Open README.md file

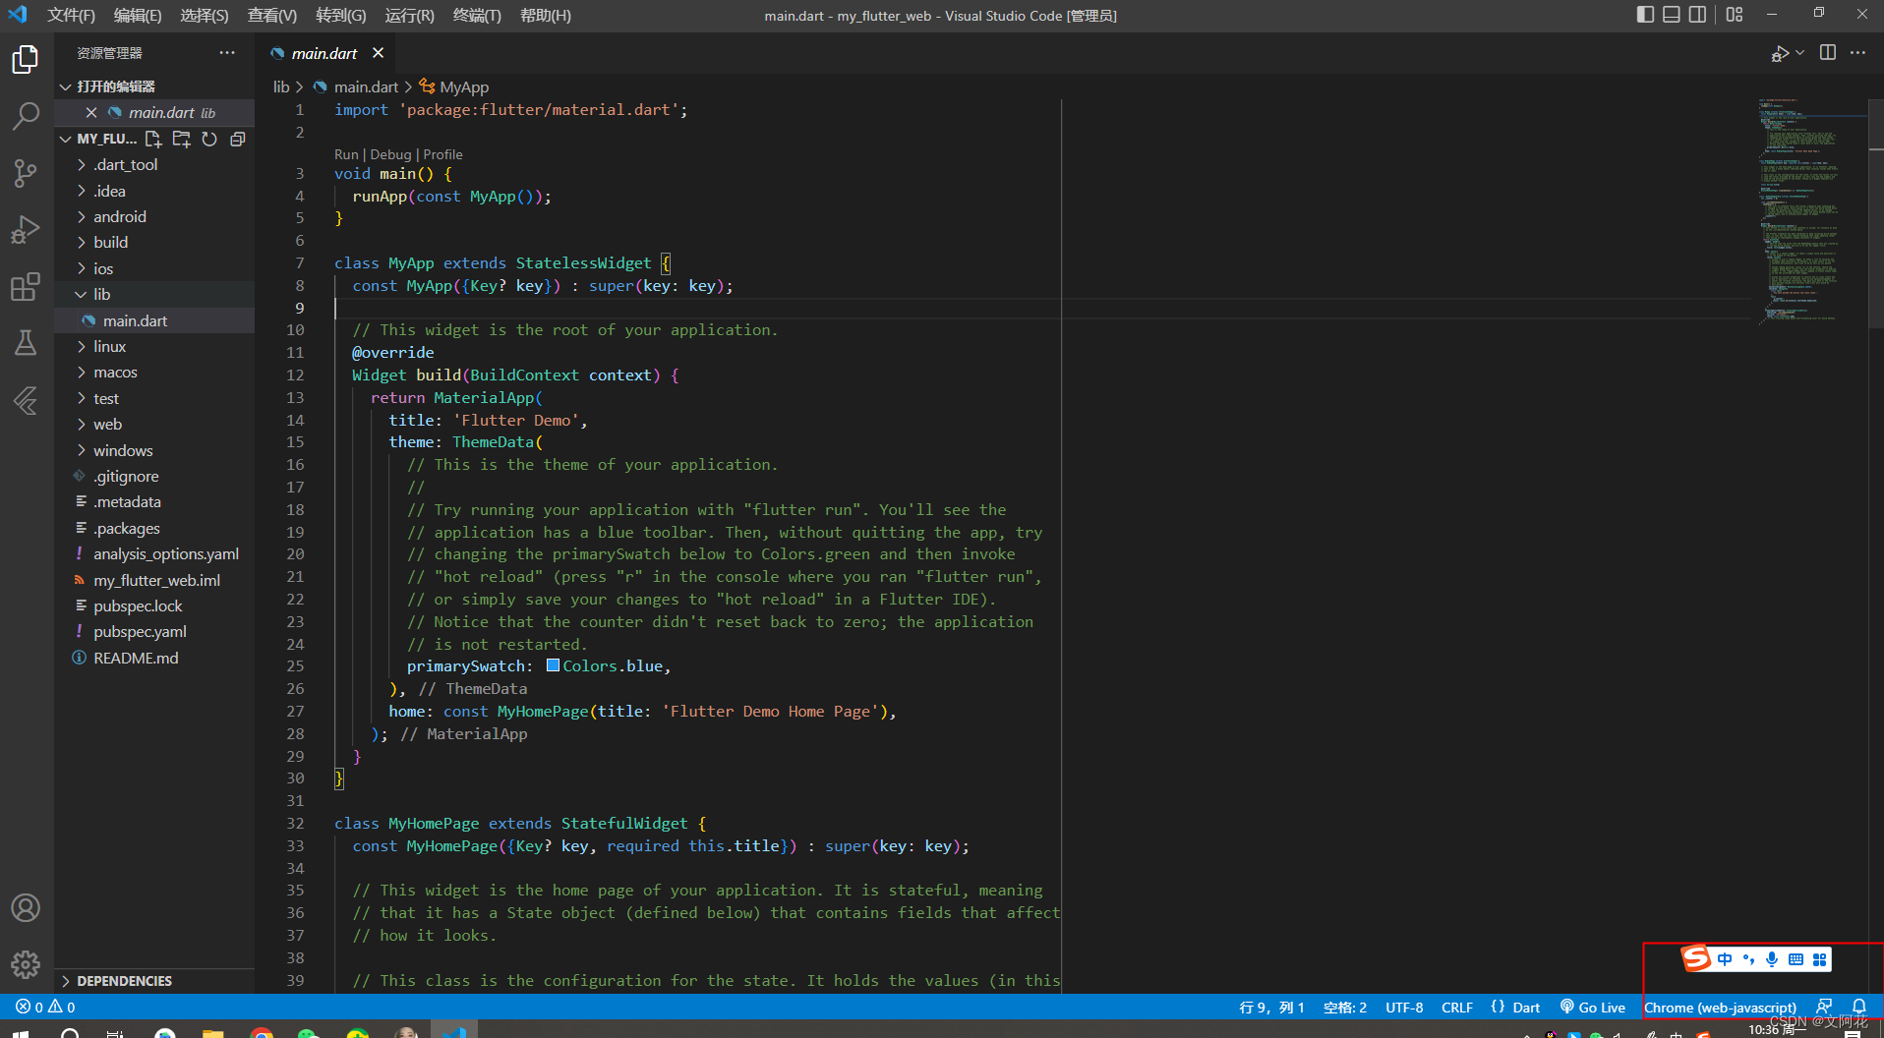154,659
